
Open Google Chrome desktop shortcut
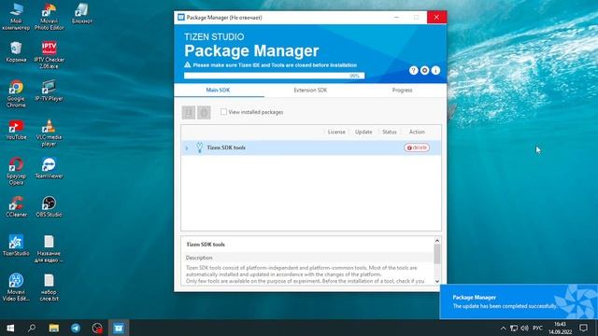pos(16,94)
